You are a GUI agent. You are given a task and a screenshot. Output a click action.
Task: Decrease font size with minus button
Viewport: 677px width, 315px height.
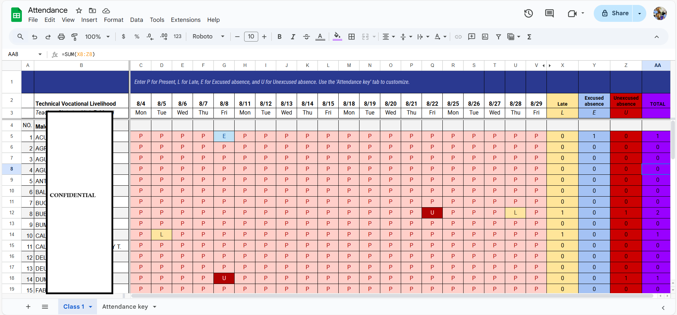coord(237,37)
